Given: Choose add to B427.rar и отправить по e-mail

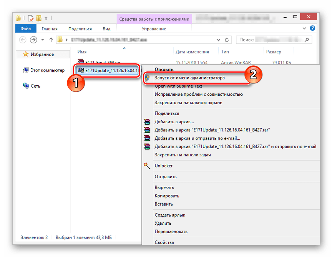Looking at the screenshot, I should (x=235, y=146).
